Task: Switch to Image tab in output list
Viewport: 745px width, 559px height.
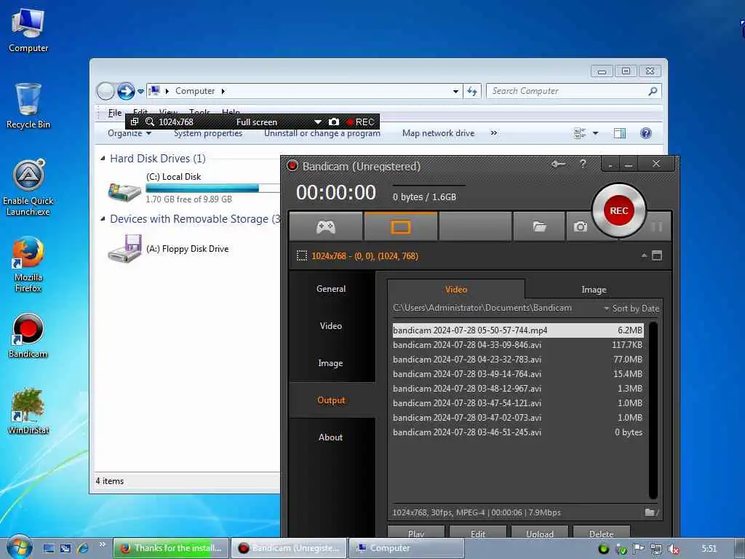Action: point(594,290)
